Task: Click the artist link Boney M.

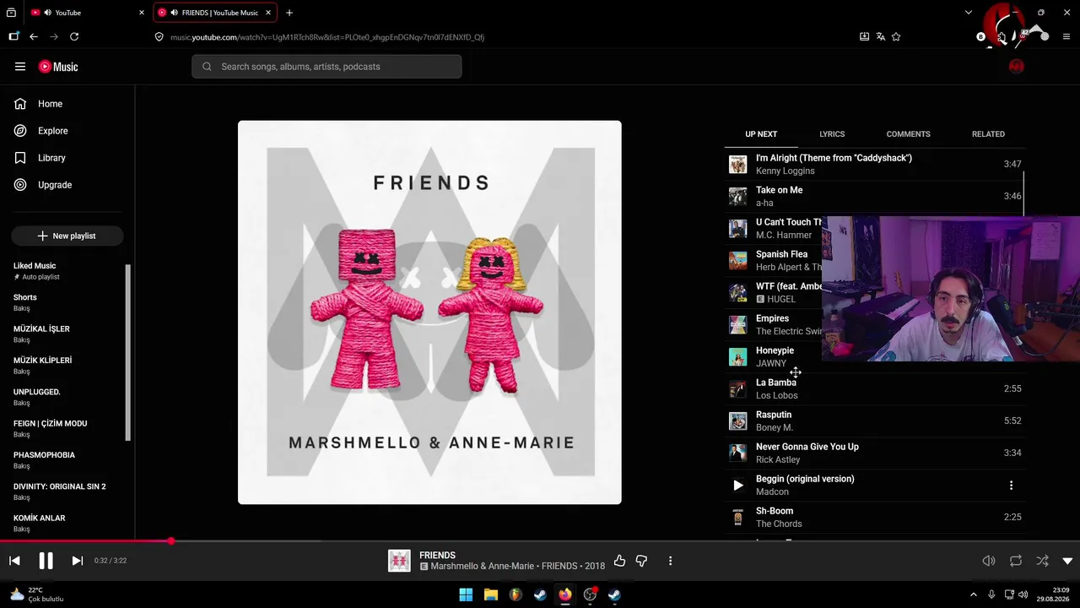Action: pyautogui.click(x=775, y=428)
